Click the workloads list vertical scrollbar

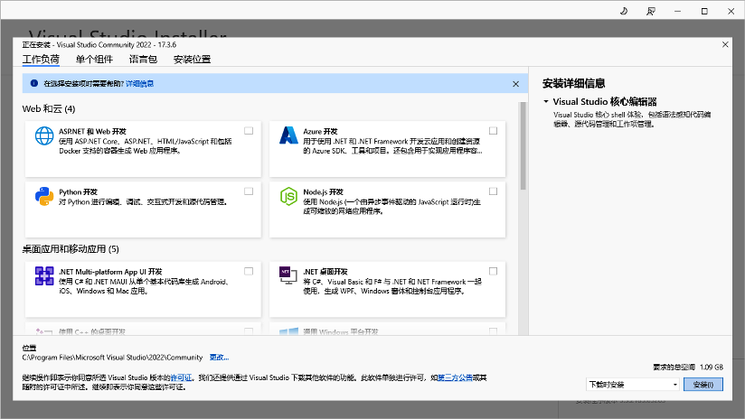[x=523, y=146]
